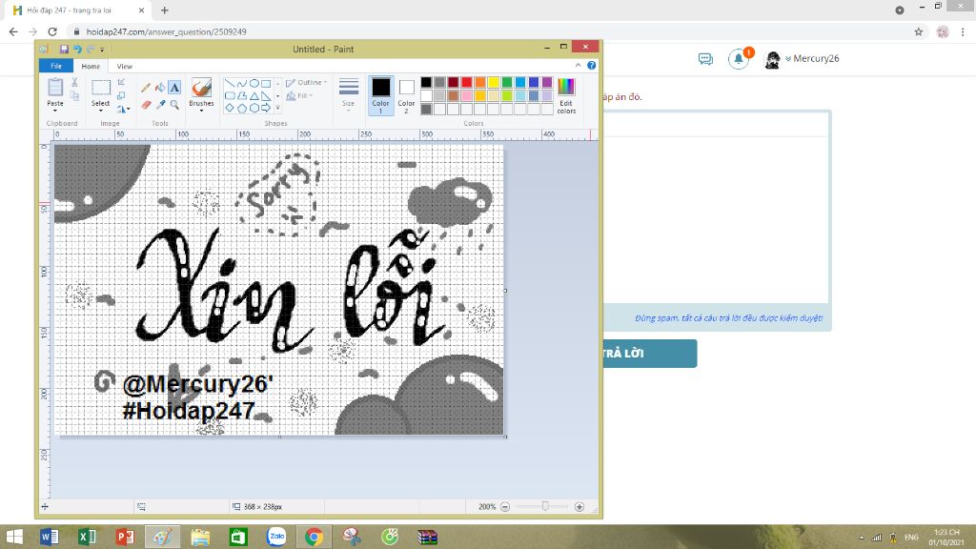Open the Mercury26 account dropdown

click(788, 58)
